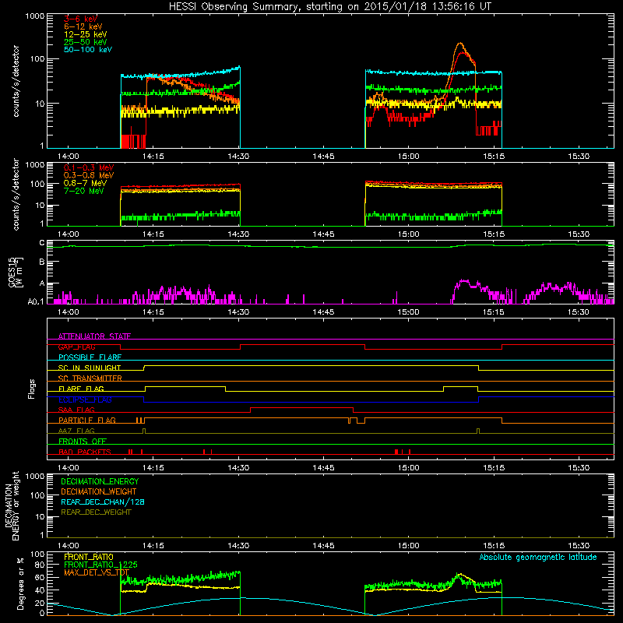The image size is (623, 623).
Task: Click the "DECIMATION ENERGY or weight" axis title
Action: (x=12, y=505)
